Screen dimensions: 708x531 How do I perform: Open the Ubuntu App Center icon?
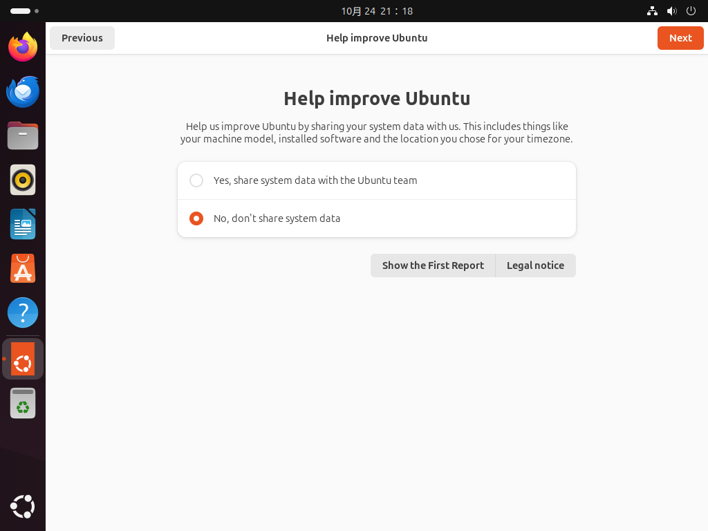pos(23,268)
